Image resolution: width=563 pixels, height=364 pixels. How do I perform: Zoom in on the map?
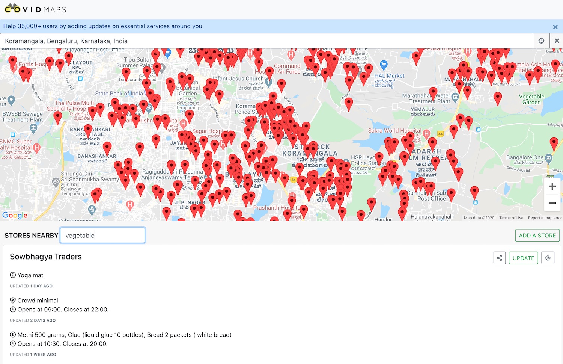552,186
